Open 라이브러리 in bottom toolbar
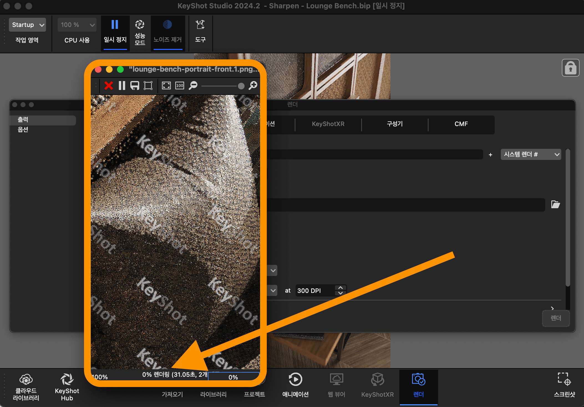Viewport: 584px width, 407px height. 213,394
